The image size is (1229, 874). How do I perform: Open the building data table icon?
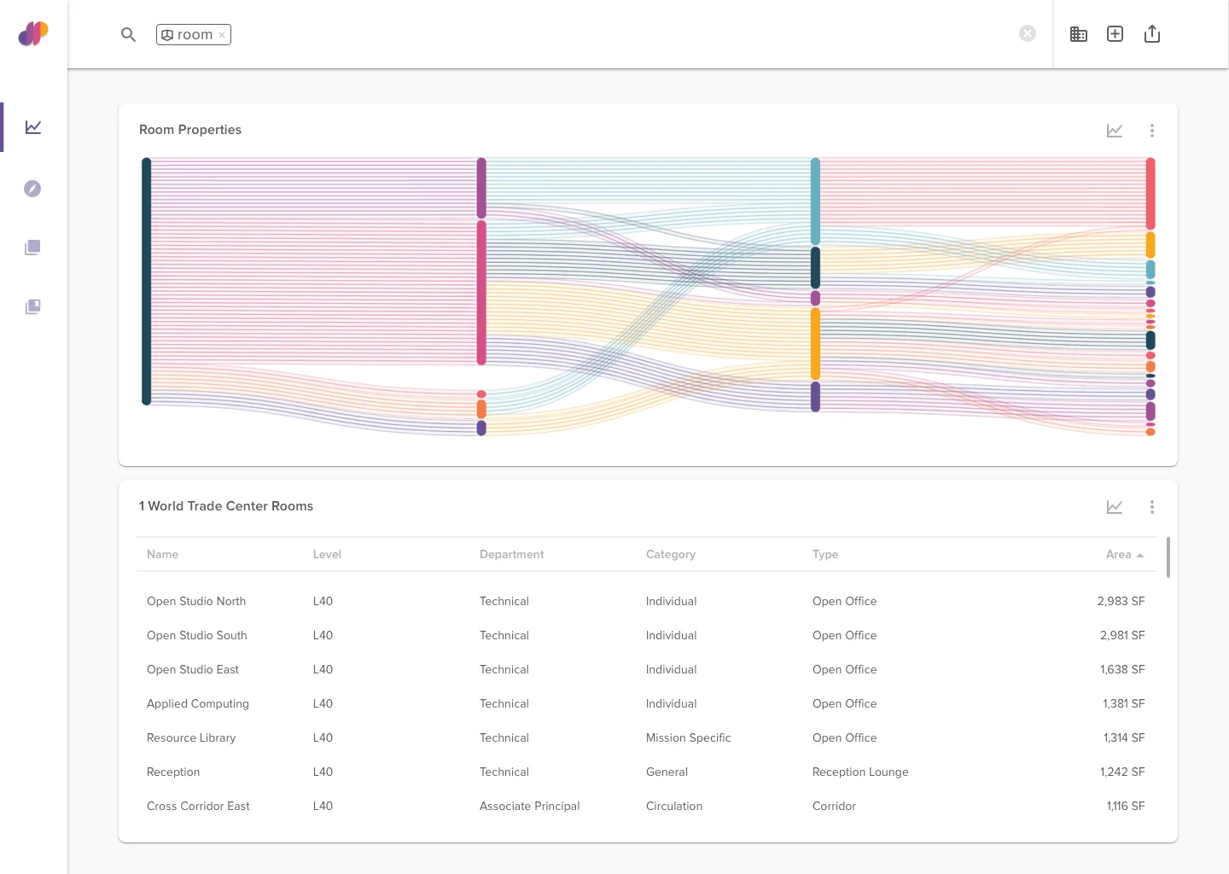tap(1079, 34)
